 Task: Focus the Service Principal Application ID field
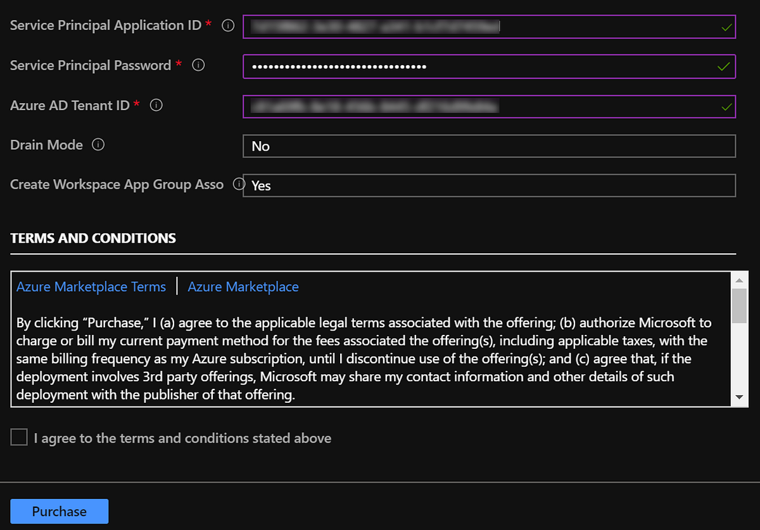(481, 27)
